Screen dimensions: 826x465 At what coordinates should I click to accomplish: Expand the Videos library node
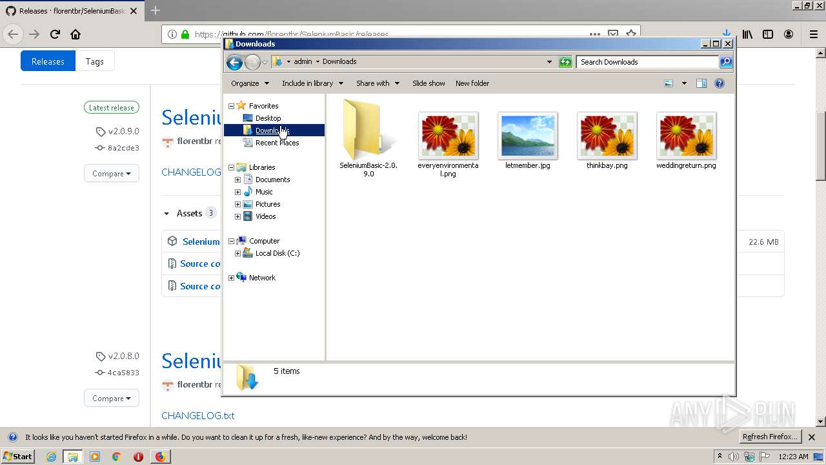237,216
